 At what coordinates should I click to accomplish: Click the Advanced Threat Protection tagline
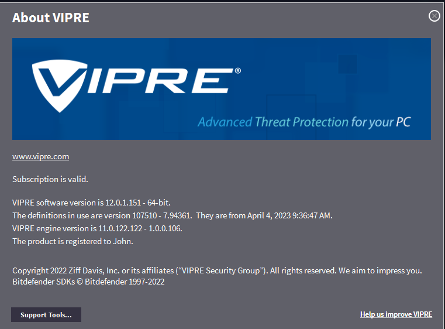pyautogui.click(x=304, y=122)
